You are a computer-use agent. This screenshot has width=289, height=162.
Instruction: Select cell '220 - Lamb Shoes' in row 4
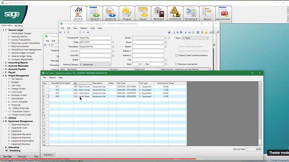click(x=83, y=96)
